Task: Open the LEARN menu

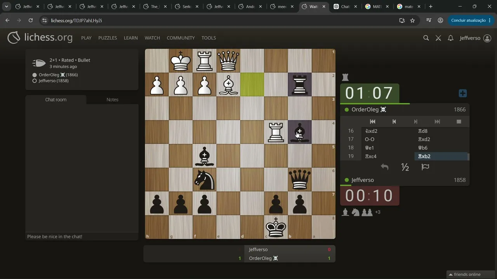Action: click(x=131, y=38)
